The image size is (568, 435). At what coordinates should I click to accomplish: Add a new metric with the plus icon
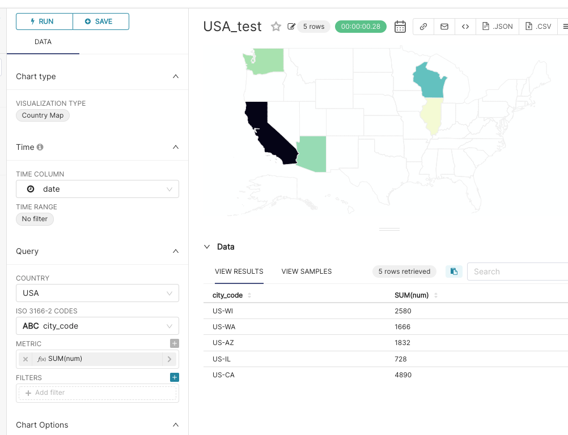(x=174, y=343)
